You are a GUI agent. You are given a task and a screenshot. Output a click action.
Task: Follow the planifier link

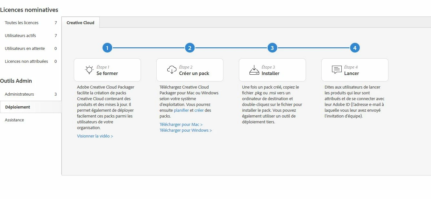pos(181,110)
